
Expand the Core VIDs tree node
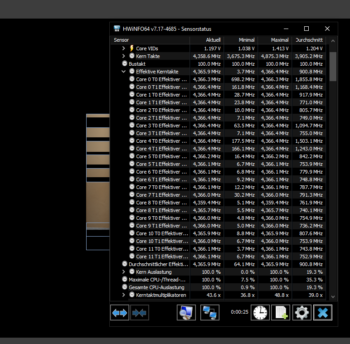click(124, 48)
